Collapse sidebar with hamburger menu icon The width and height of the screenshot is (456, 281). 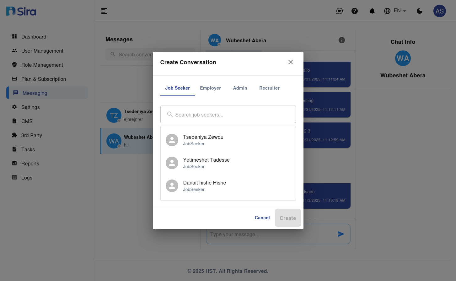coord(104,11)
